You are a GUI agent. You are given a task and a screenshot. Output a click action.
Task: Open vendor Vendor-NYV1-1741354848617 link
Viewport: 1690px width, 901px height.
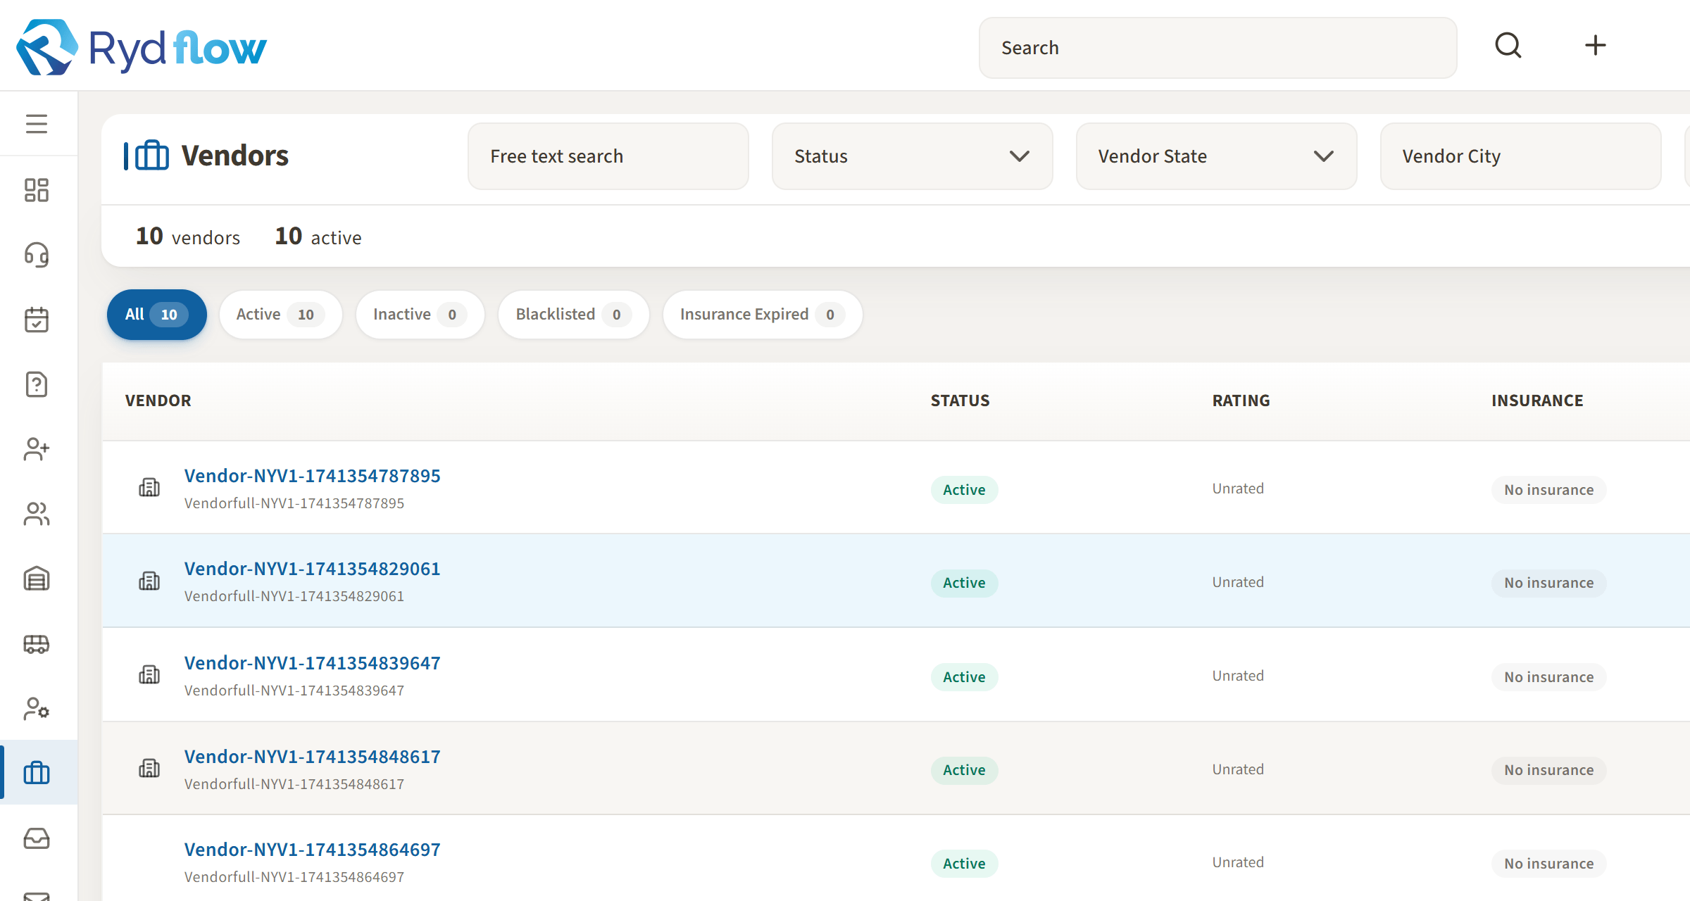[312, 757]
